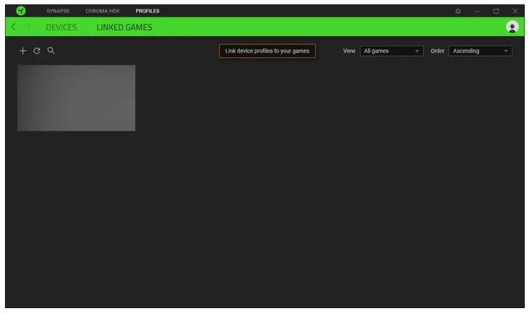531x315 pixels.
Task: Go forward with the right arrow
Action: (28, 27)
